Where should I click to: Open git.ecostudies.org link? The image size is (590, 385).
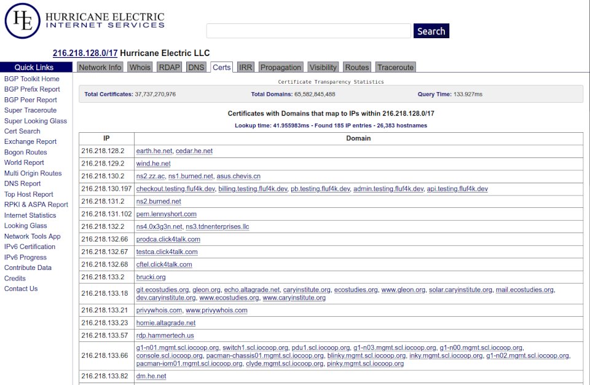162,290
